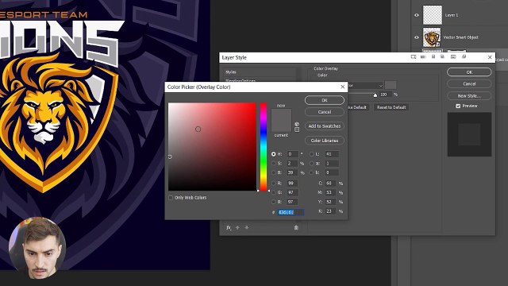The width and height of the screenshot is (508, 286).
Task: Click the Layer Style preview thumbnail
Action: 469,134
